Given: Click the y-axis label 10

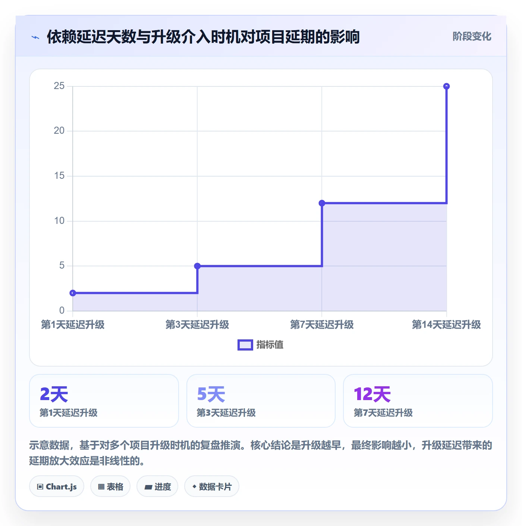Looking at the screenshot, I should [x=59, y=221].
